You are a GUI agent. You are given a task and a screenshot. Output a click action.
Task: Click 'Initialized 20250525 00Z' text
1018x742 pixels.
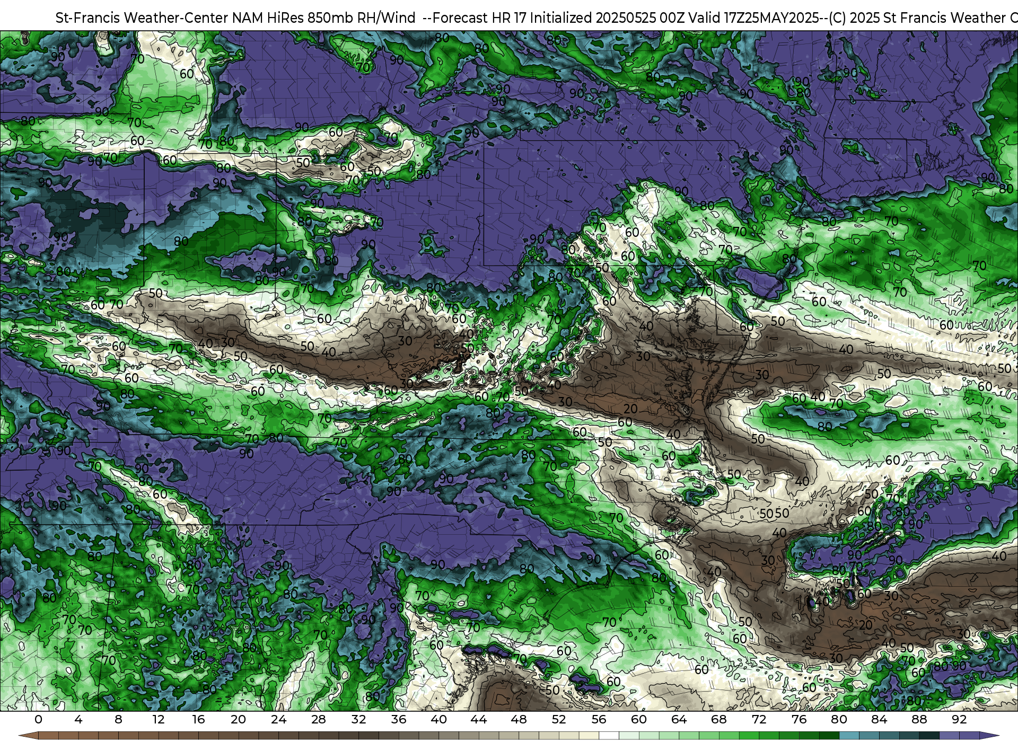[606, 18]
